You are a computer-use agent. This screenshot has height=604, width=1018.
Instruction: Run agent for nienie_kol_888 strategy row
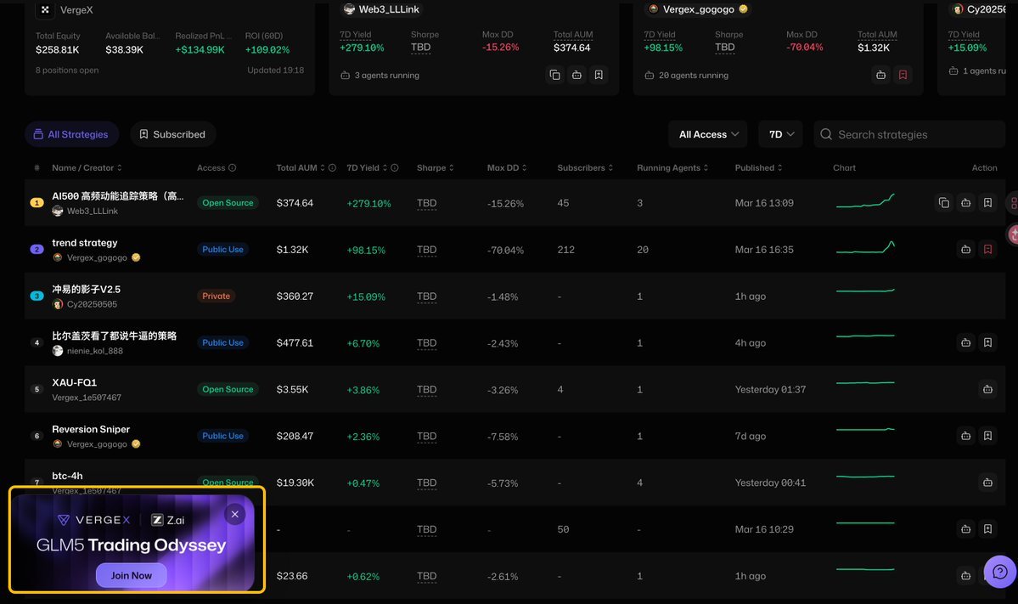[x=966, y=342]
